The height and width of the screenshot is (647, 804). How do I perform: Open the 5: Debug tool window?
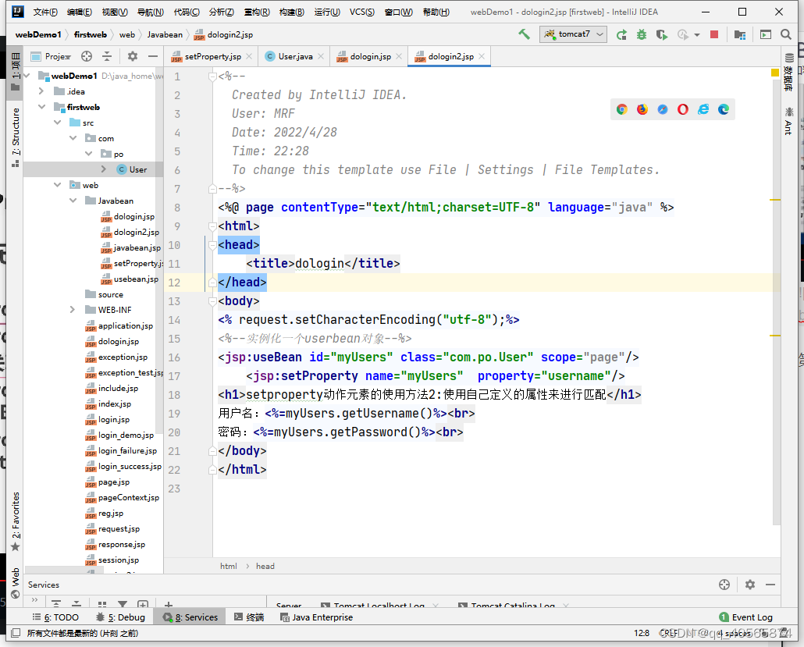(x=121, y=617)
